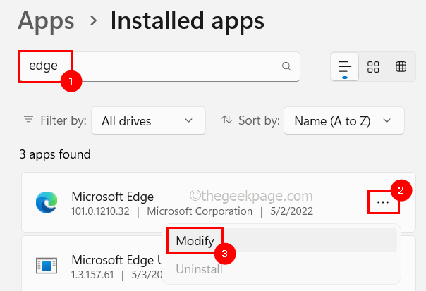The width and height of the screenshot is (426, 291).
Task: Expand the Name (A to Z) sort dropdown
Action: [343, 121]
